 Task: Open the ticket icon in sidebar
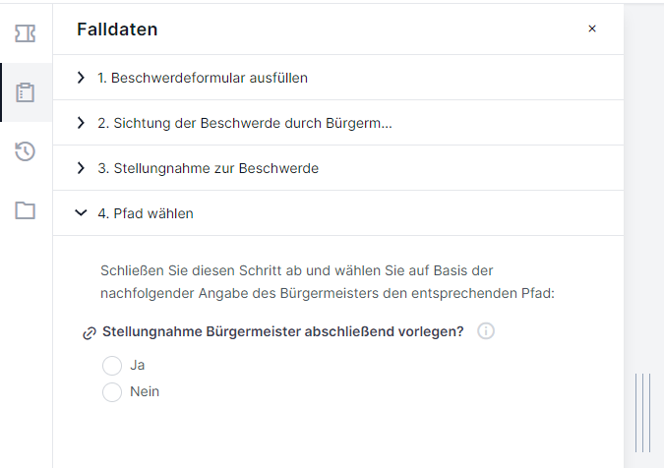click(x=25, y=33)
